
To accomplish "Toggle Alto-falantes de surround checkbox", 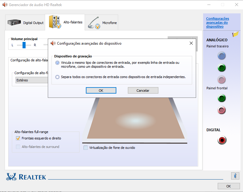I will pyautogui.click(x=18, y=147).
